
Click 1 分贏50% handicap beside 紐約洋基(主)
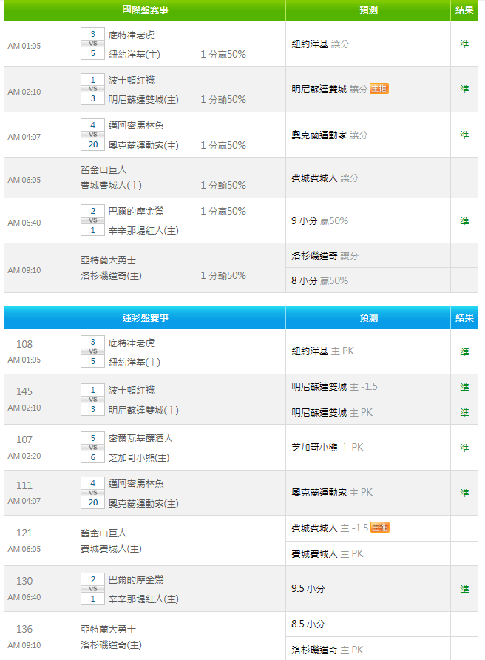click(x=223, y=54)
